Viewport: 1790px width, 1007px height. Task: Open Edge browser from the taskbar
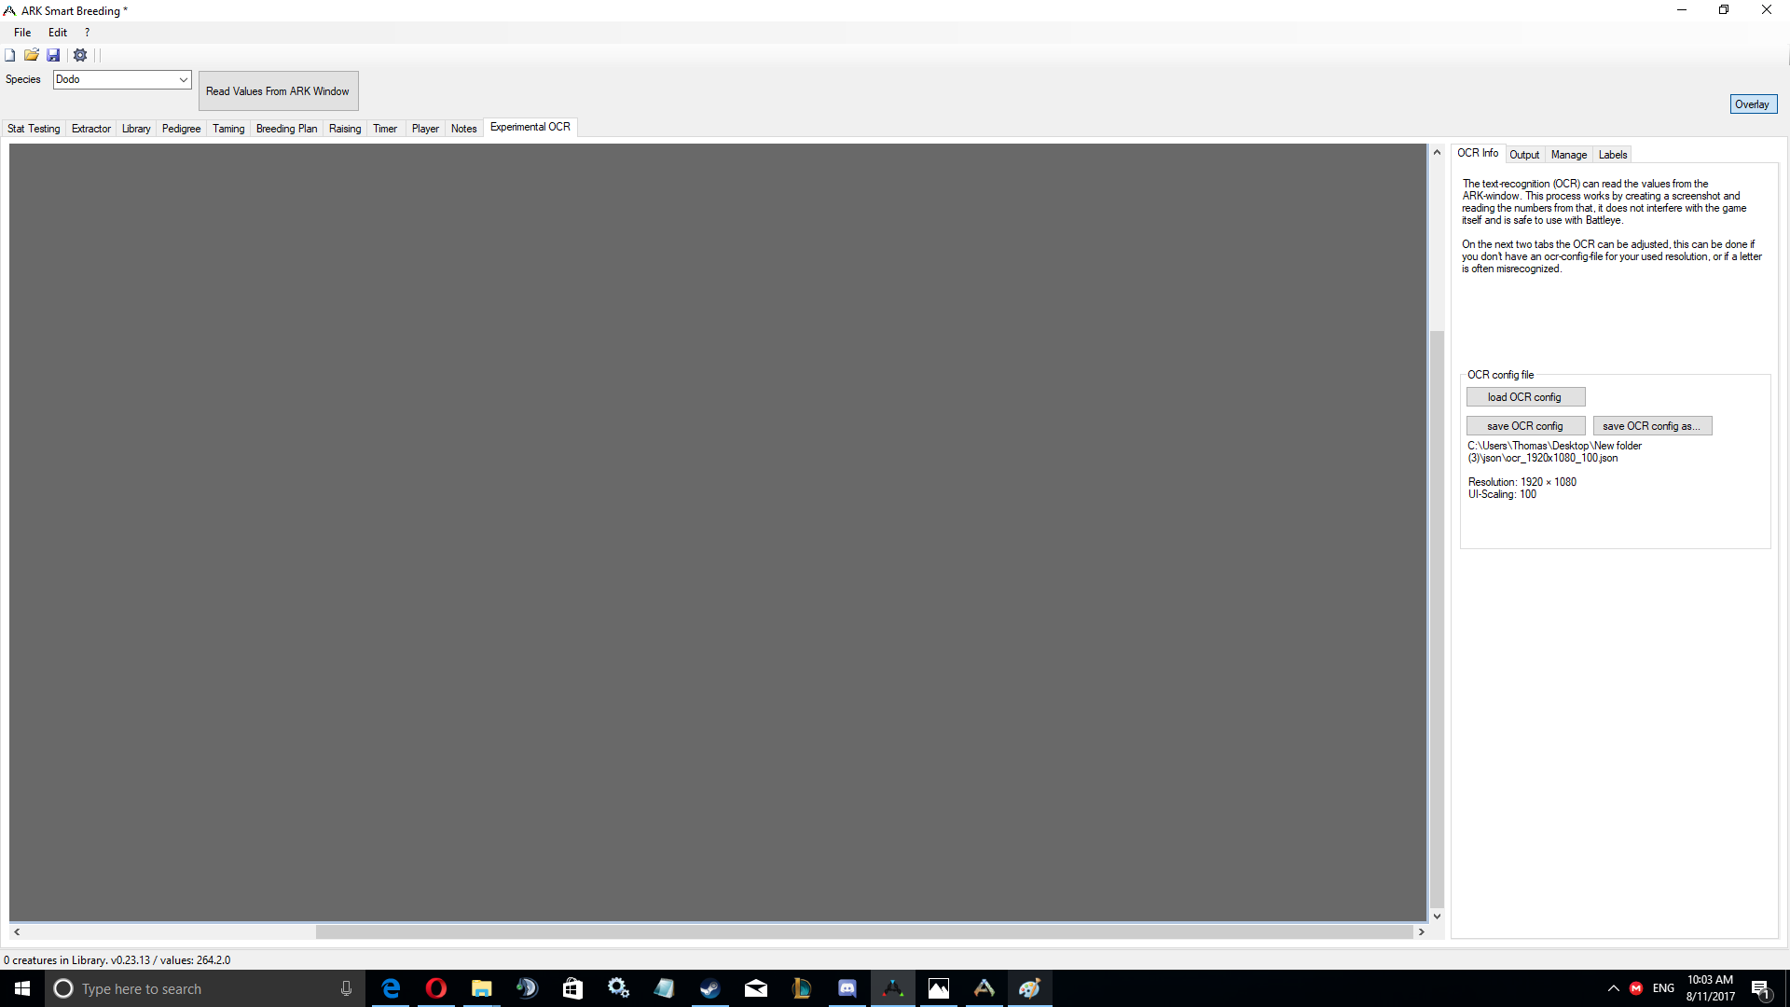391,988
